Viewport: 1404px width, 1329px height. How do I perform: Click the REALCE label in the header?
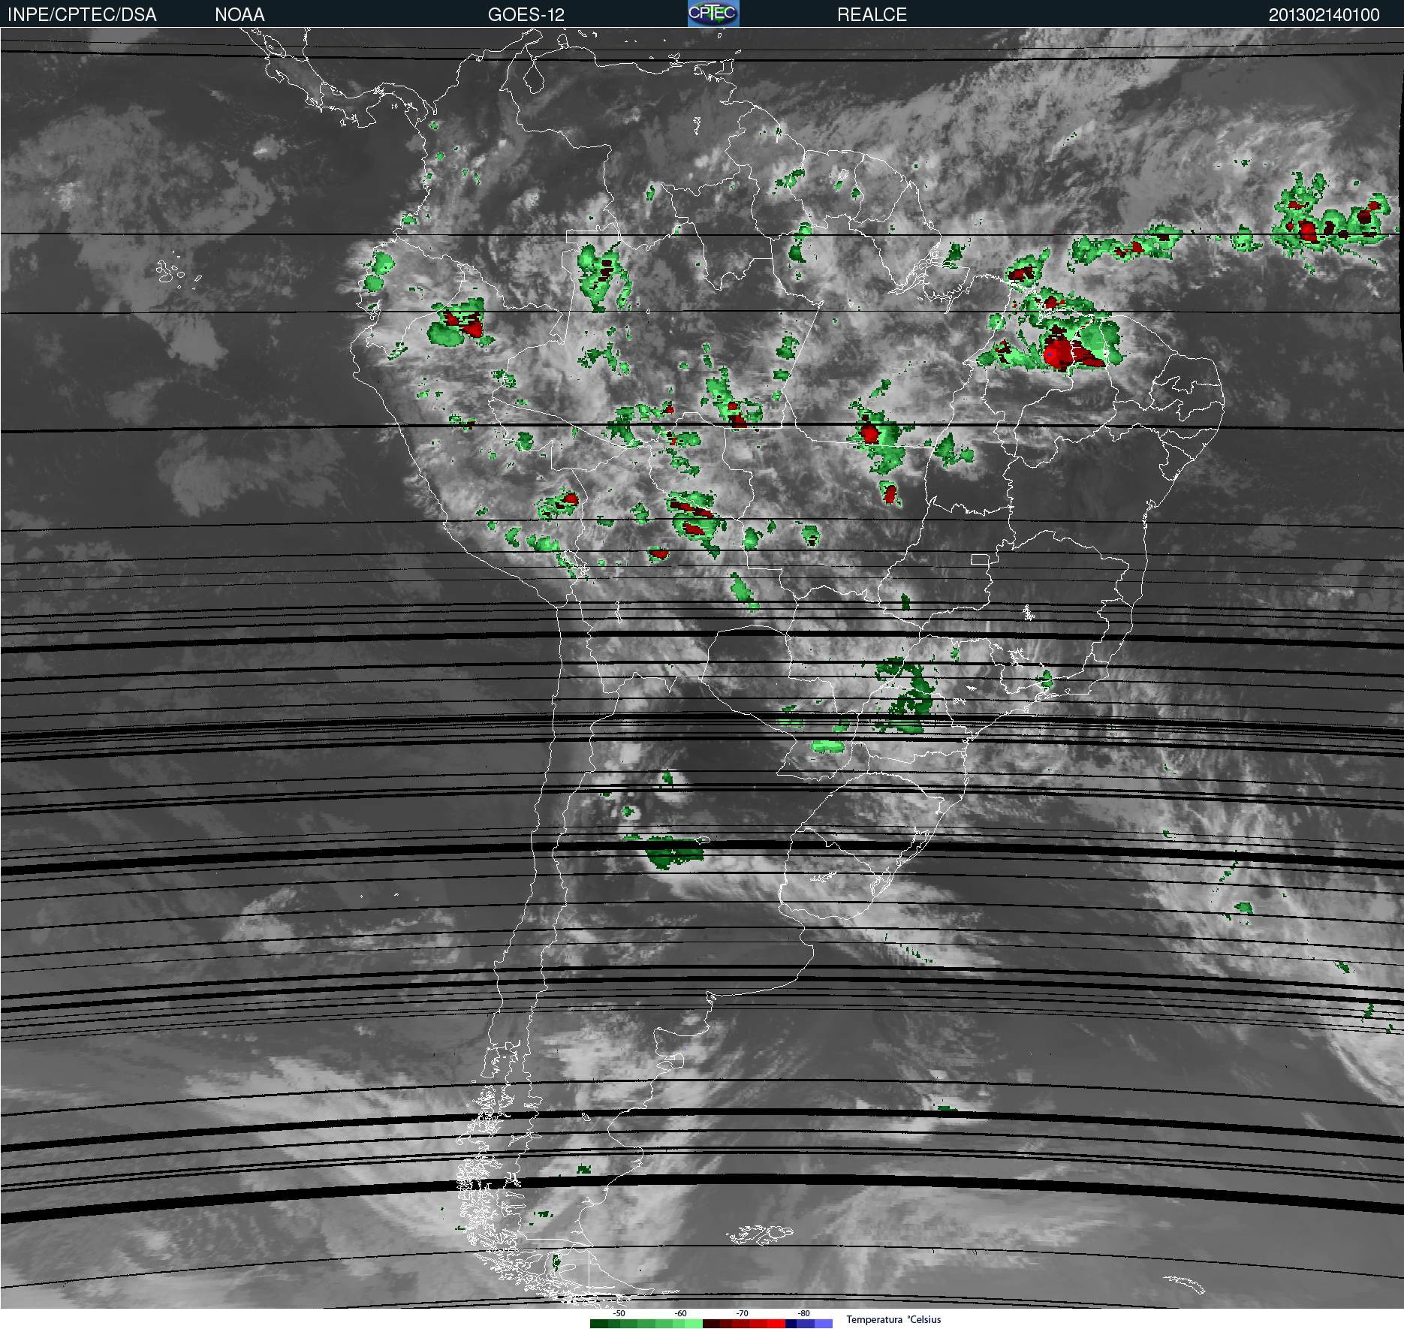(872, 15)
